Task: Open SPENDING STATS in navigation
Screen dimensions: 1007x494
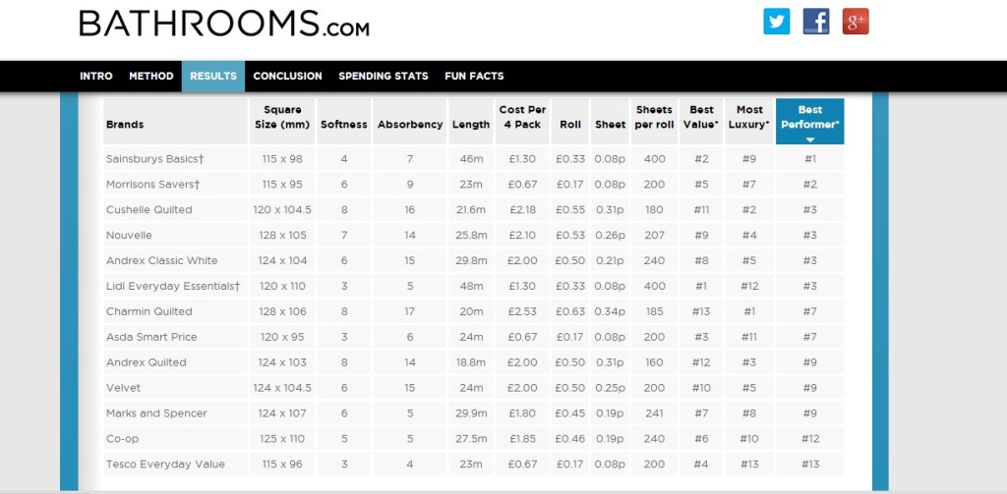Action: [384, 76]
